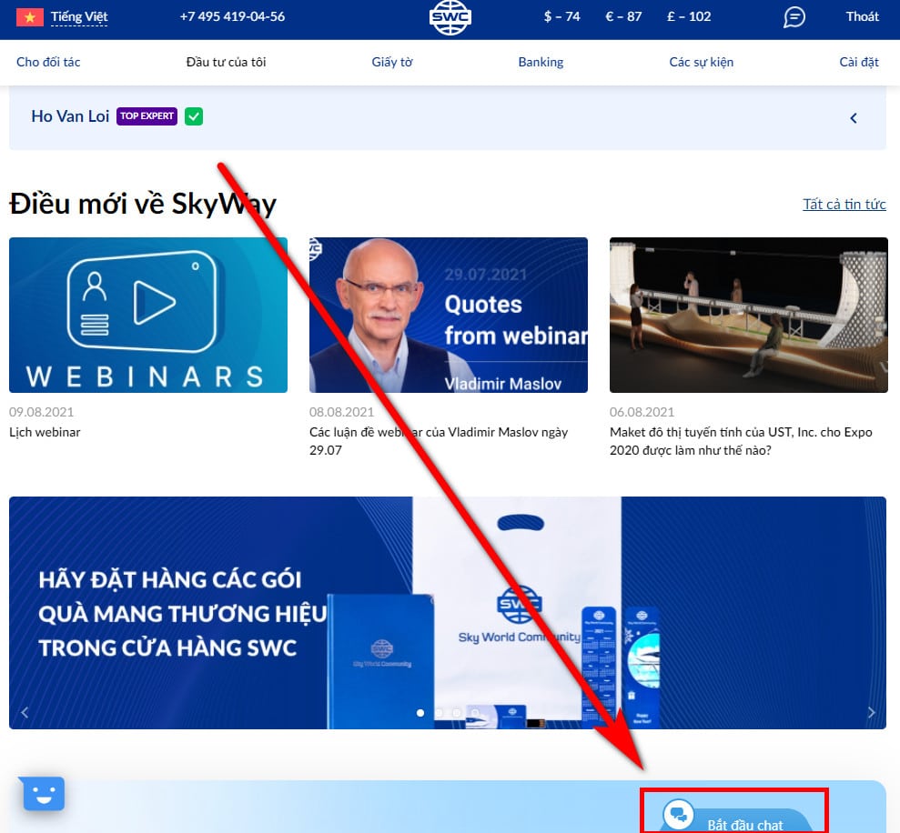Click the $ - 74 exchange rate
The width and height of the screenshot is (900, 833).
tap(561, 16)
